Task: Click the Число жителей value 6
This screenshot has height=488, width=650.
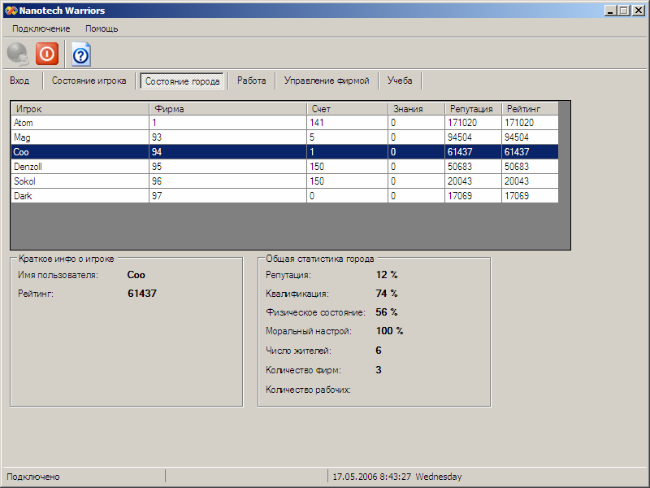Action: pyautogui.click(x=379, y=351)
